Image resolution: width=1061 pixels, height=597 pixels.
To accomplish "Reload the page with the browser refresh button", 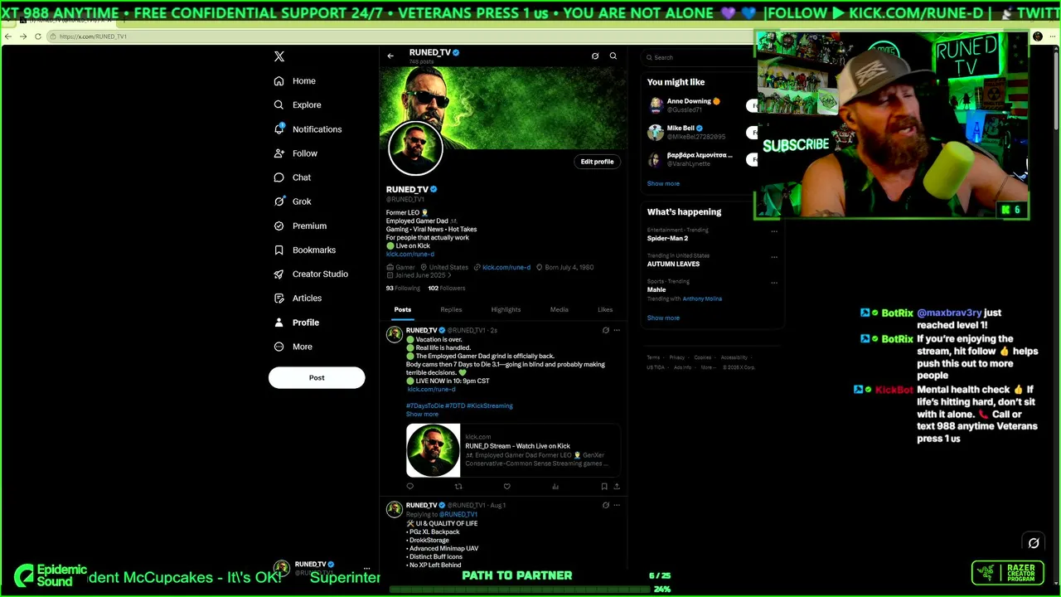I will (x=37, y=36).
